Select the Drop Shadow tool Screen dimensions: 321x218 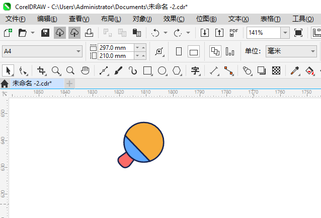click(x=262, y=70)
